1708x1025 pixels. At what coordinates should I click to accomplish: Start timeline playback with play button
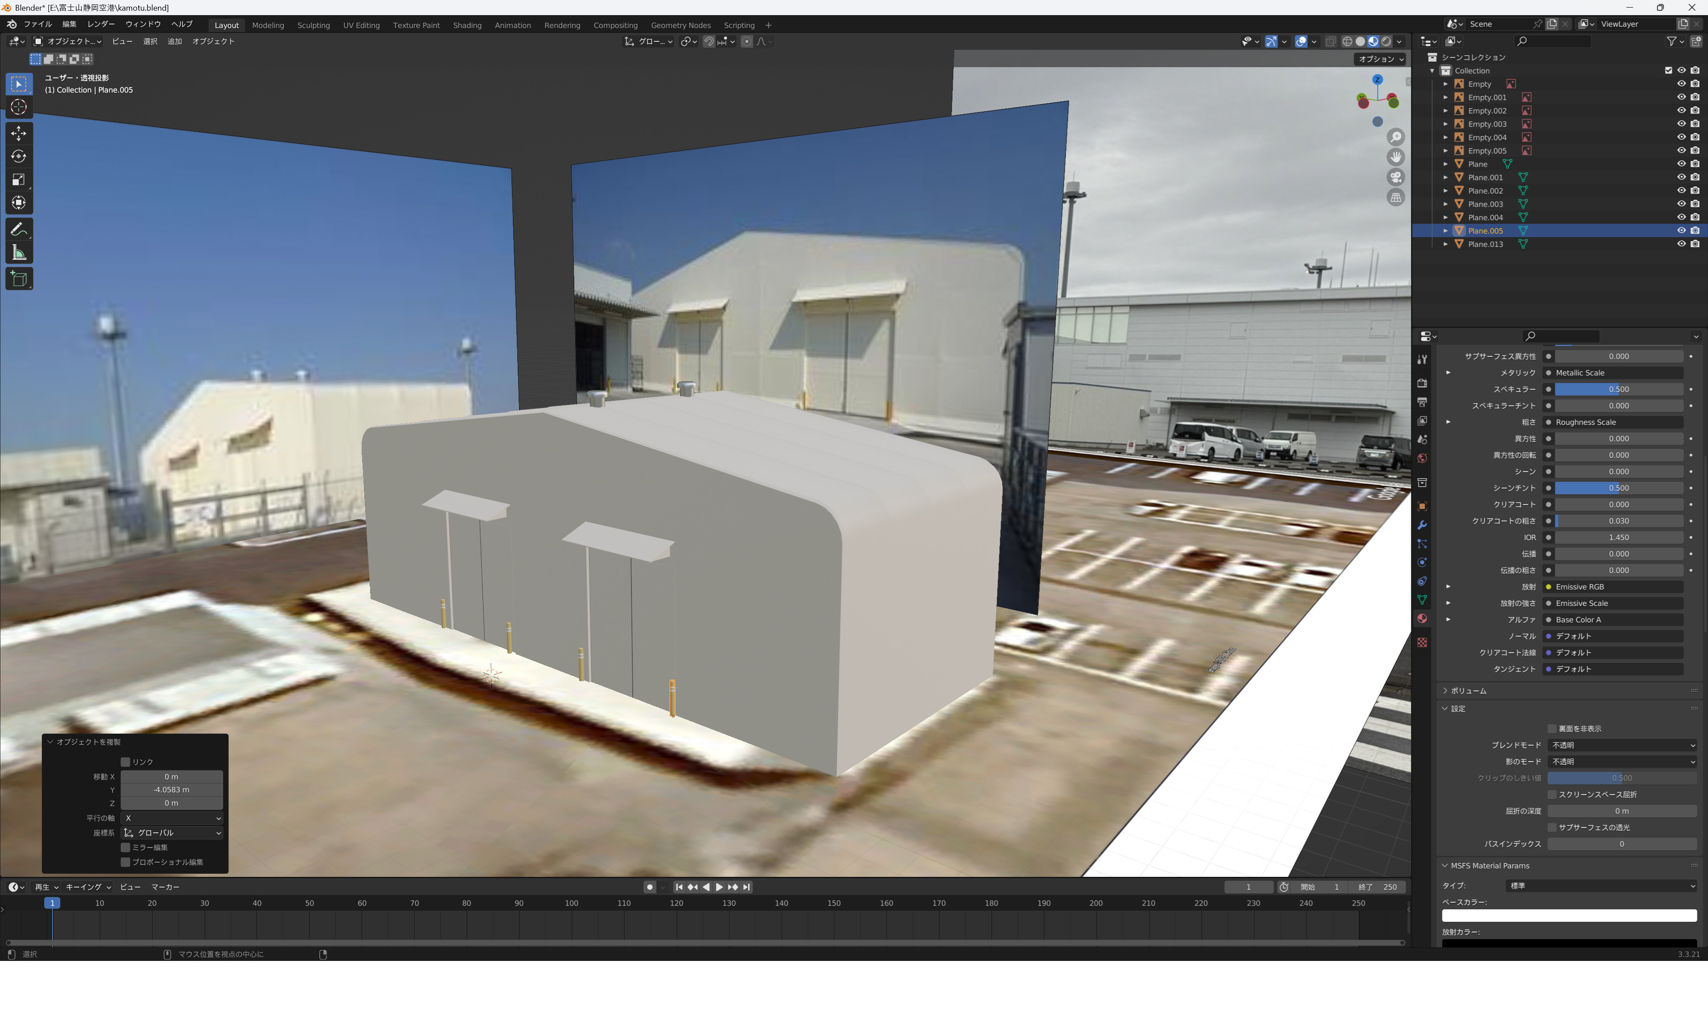719,887
